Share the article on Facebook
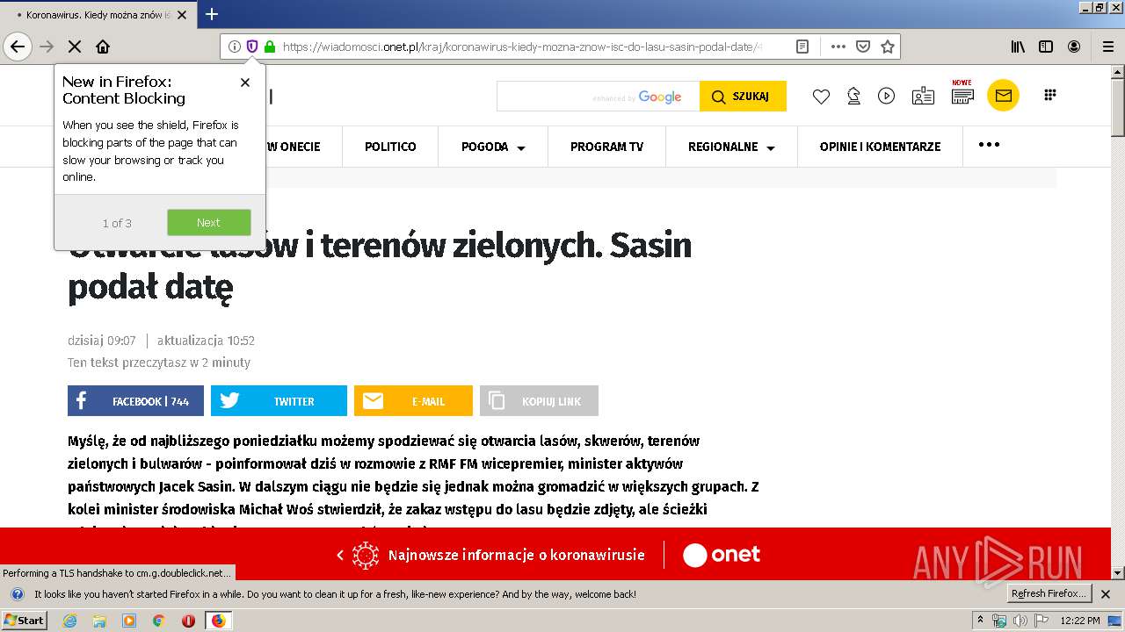This screenshot has width=1125, height=632. (x=135, y=401)
